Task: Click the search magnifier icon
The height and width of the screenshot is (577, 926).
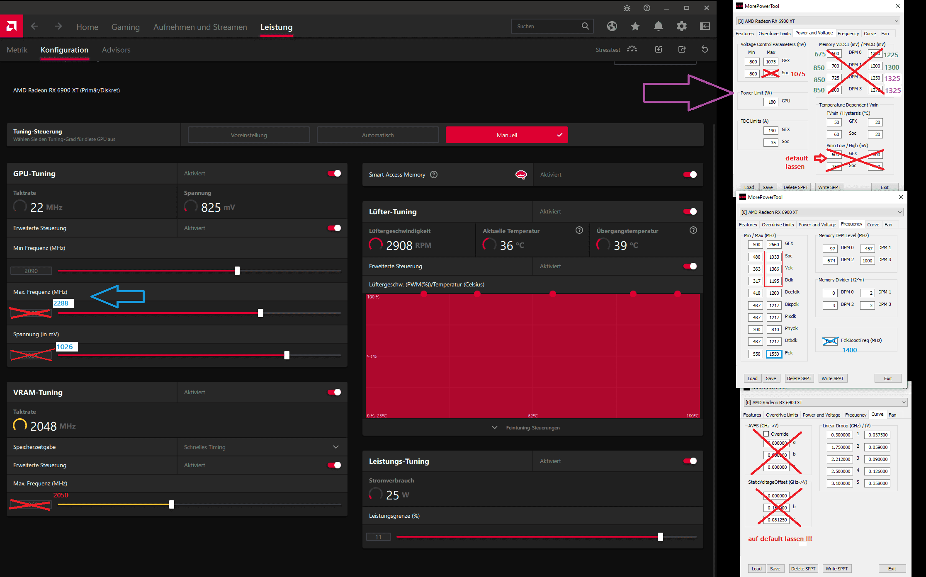Action: pos(585,26)
